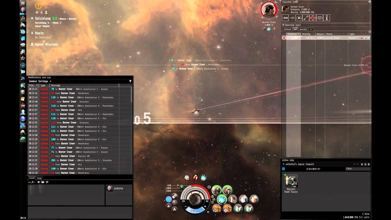Switch to the Default overview tab
Screen dimensions: 391x220
pyautogui.click(x=287, y=29)
